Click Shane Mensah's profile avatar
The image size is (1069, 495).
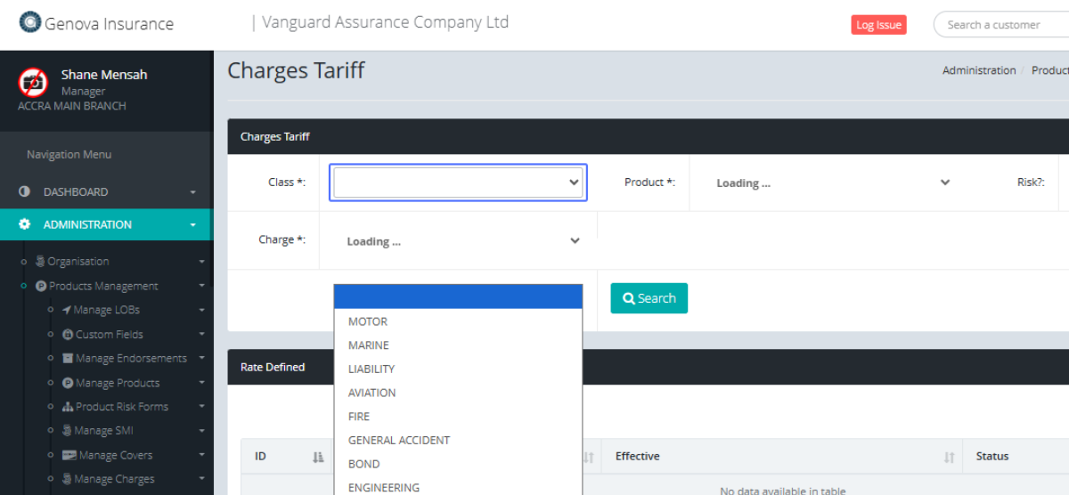pos(33,83)
